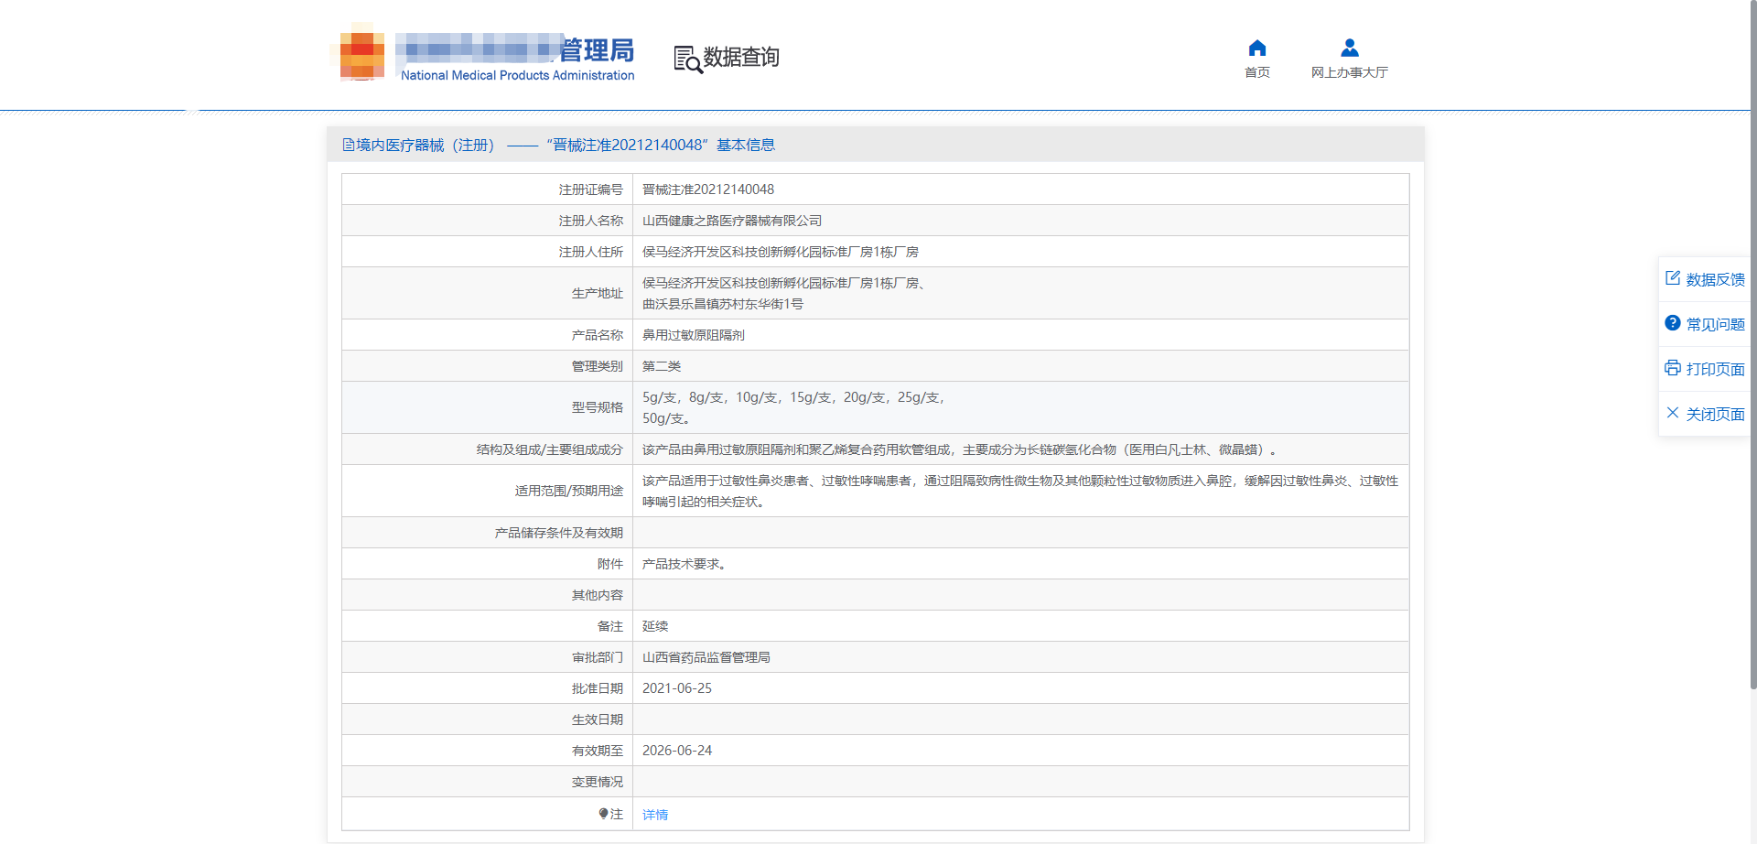Click the 数据查询 heading text
1757x844 pixels.
click(x=741, y=57)
